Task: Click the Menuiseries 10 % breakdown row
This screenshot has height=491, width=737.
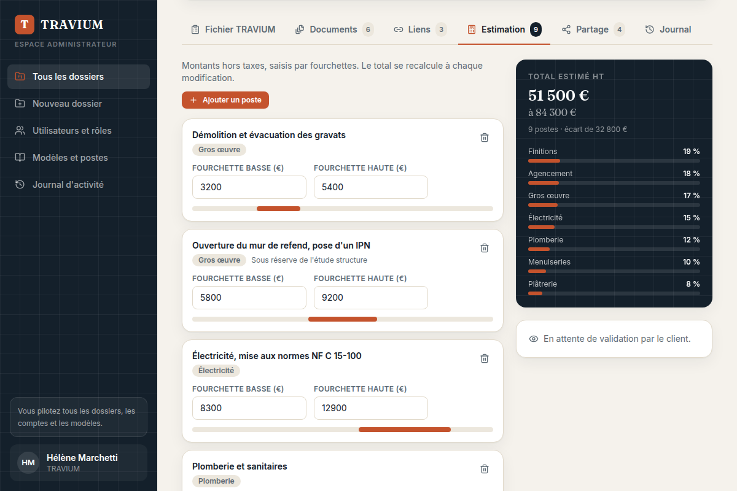Action: [x=614, y=266]
